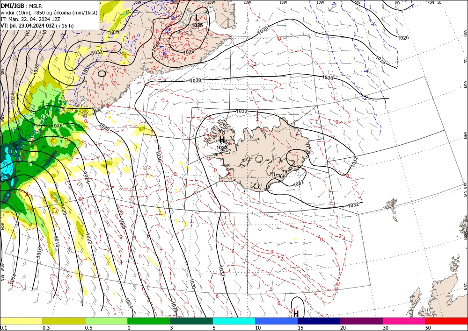The width and height of the screenshot is (468, 331).
Task: Click the '20W' longitude label at top
Action: 247,2
